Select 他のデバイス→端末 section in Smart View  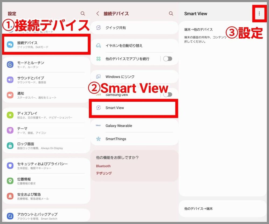click(x=223, y=209)
